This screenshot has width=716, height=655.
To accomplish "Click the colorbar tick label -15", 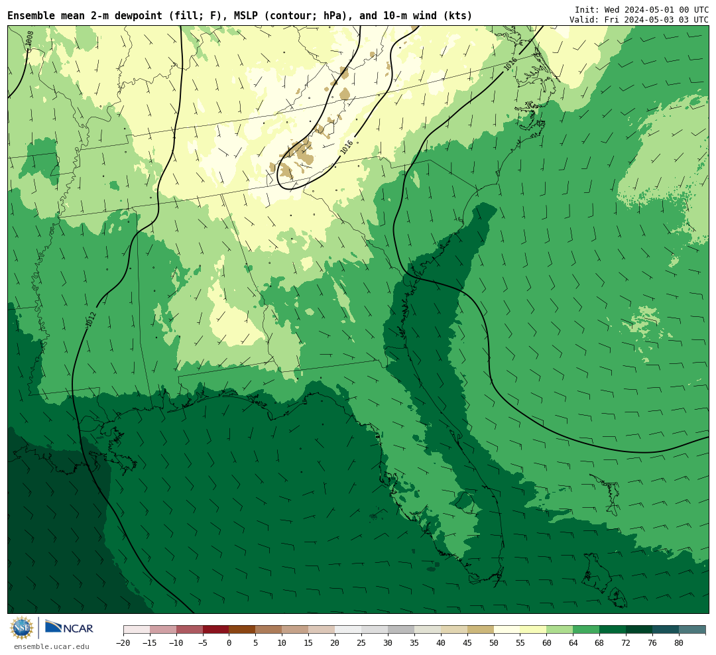I will tap(150, 643).
